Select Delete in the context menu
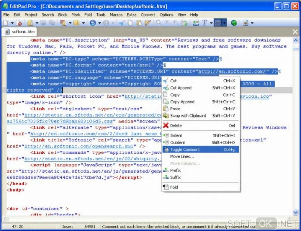The image size is (301, 231). [x=201, y=126]
